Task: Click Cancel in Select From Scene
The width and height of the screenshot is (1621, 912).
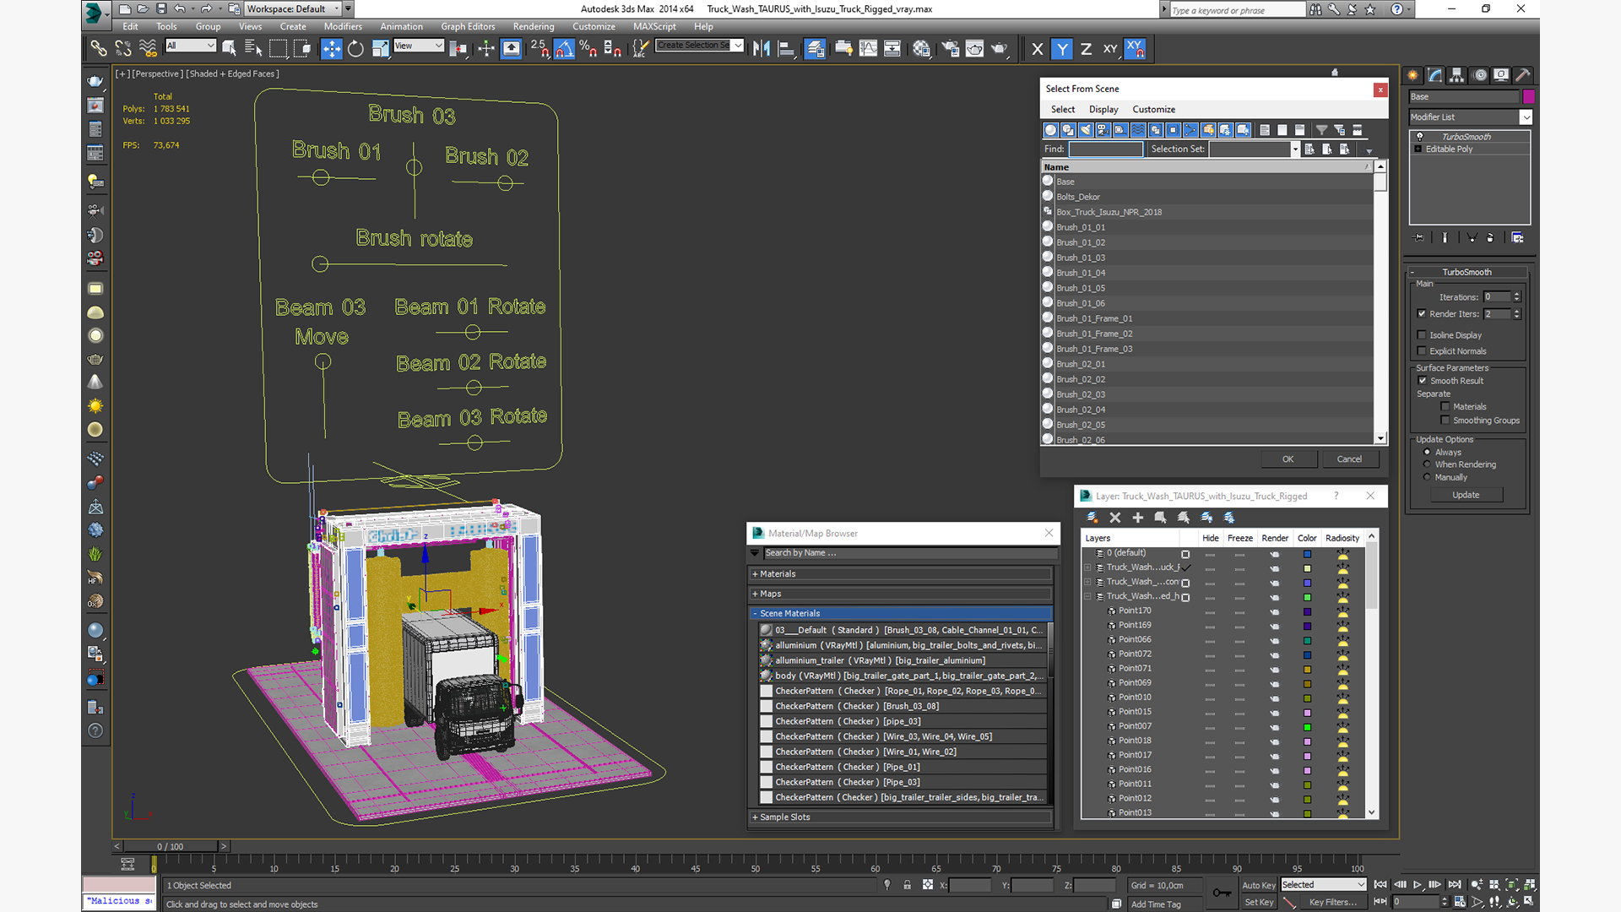Action: 1348,459
